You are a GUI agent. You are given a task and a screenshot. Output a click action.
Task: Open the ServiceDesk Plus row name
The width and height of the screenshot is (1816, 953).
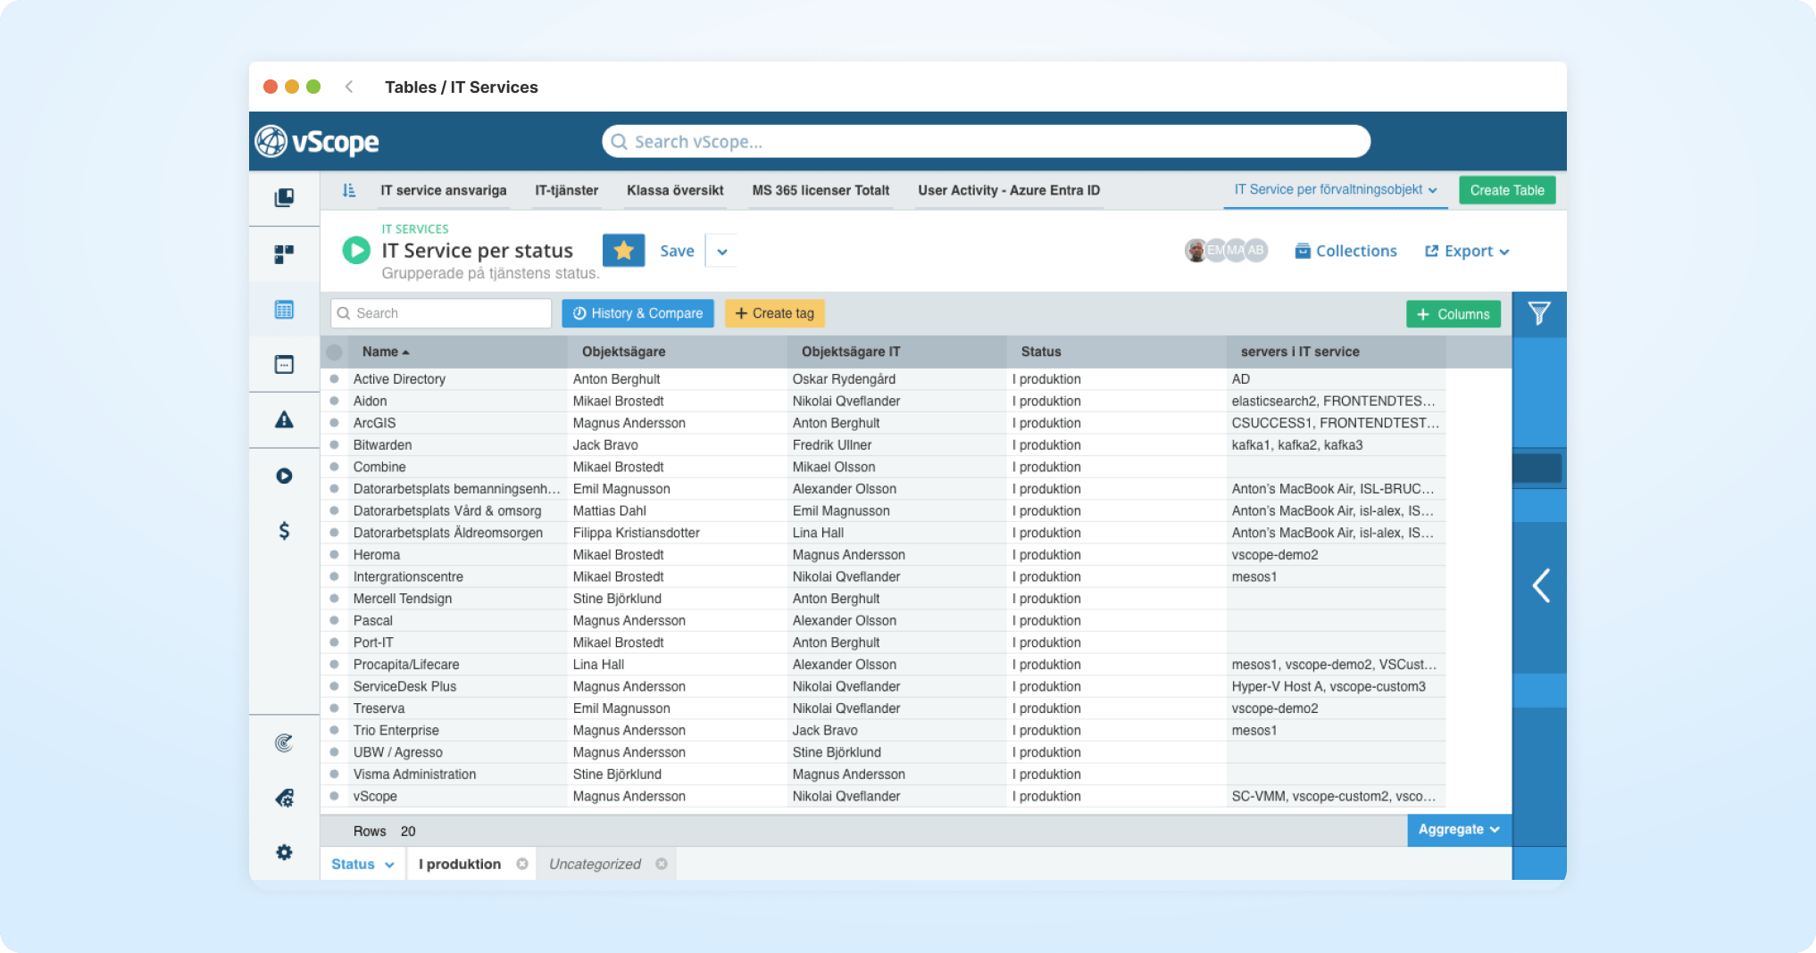[x=404, y=686]
